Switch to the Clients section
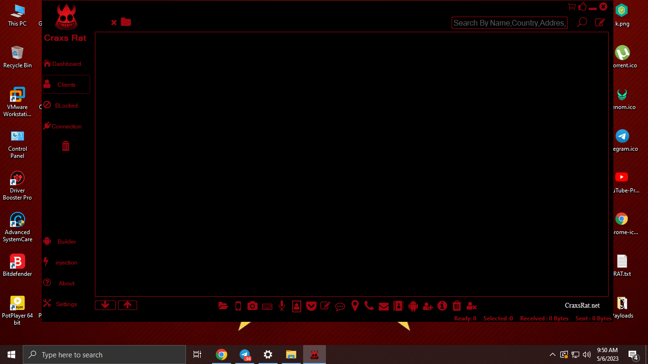Screen dimensions: 648x364 [x=66, y=84]
